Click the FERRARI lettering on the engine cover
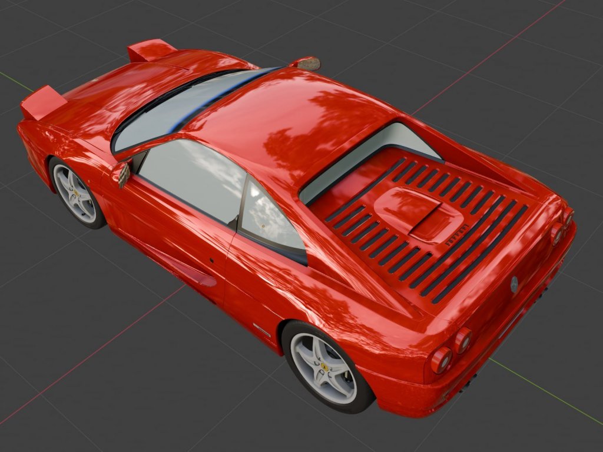The width and height of the screenshot is (603, 452). point(457,234)
